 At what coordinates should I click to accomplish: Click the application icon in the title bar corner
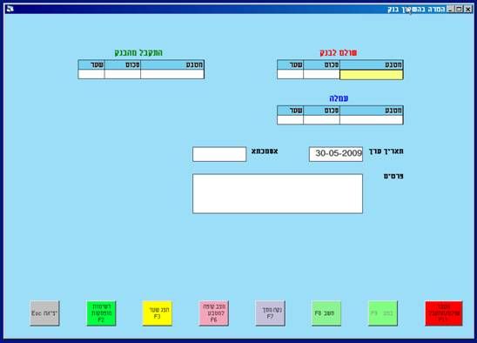10,9
